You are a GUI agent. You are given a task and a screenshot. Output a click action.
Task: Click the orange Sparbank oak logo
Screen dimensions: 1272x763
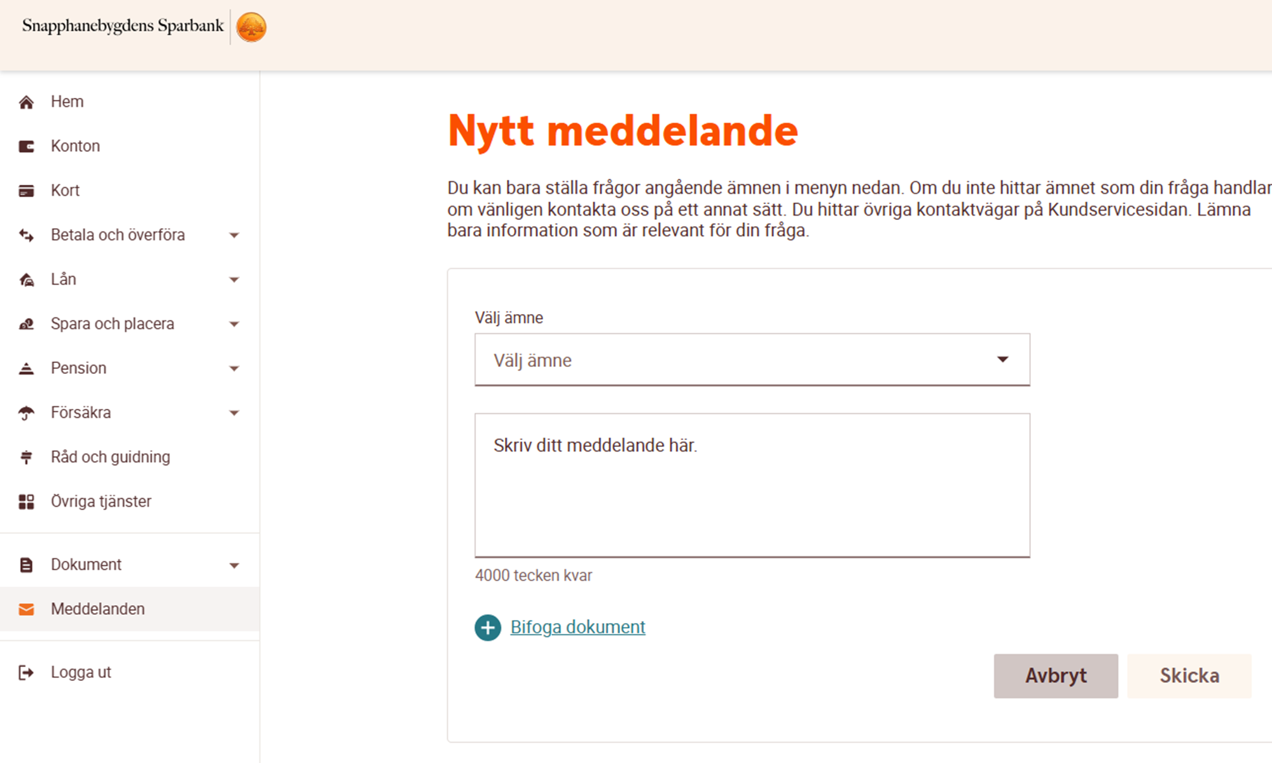coord(251,27)
